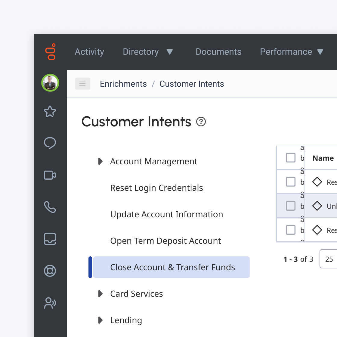Expand the Card Services category
The height and width of the screenshot is (337, 337).
pos(100,294)
